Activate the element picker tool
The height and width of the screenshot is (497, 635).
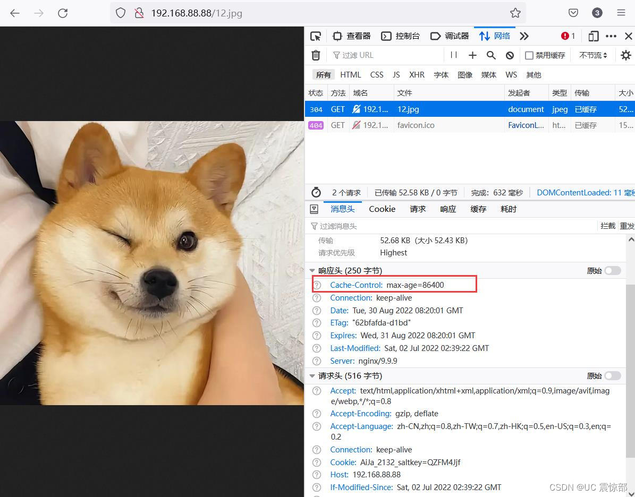tap(316, 36)
